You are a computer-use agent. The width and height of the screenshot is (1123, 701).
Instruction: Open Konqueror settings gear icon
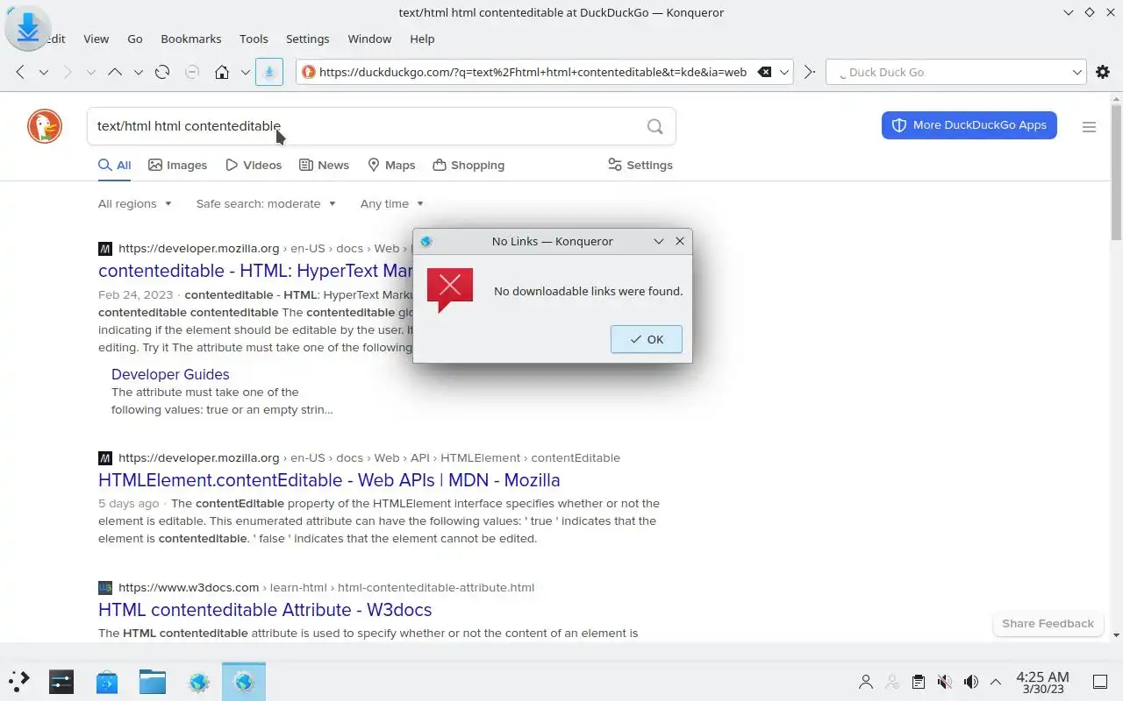[1103, 73]
